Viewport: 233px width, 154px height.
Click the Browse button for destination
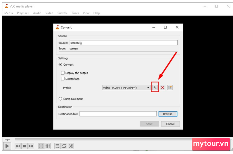point(168,114)
